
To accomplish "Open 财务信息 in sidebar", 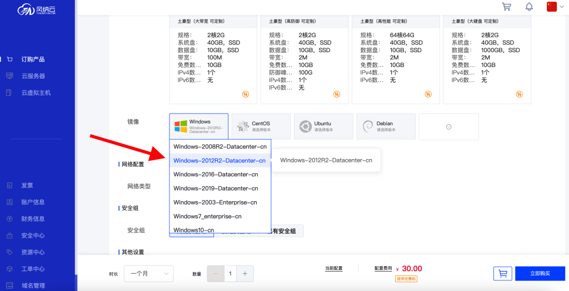I will pos(33,218).
